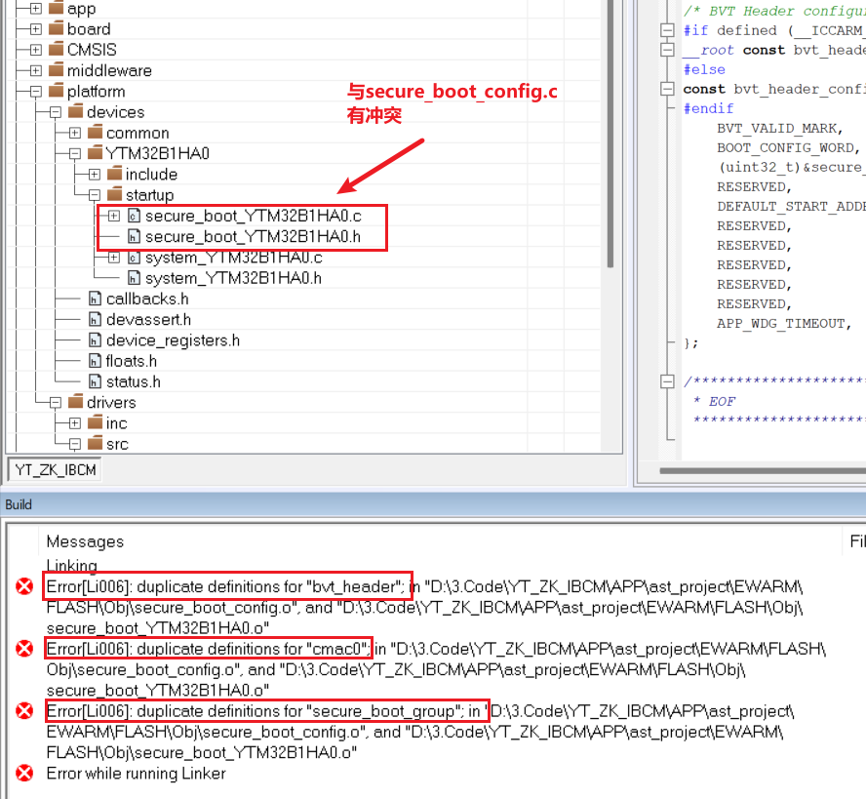Viewport: 866px width, 799px height.
Task: Click the 'Error while running Linker' icon
Action: pyautogui.click(x=24, y=773)
